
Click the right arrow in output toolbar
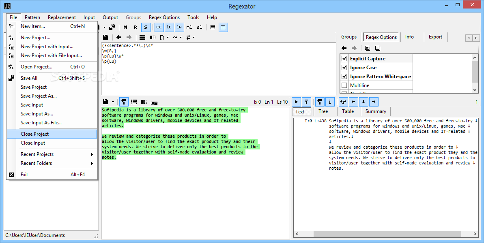coord(374,102)
